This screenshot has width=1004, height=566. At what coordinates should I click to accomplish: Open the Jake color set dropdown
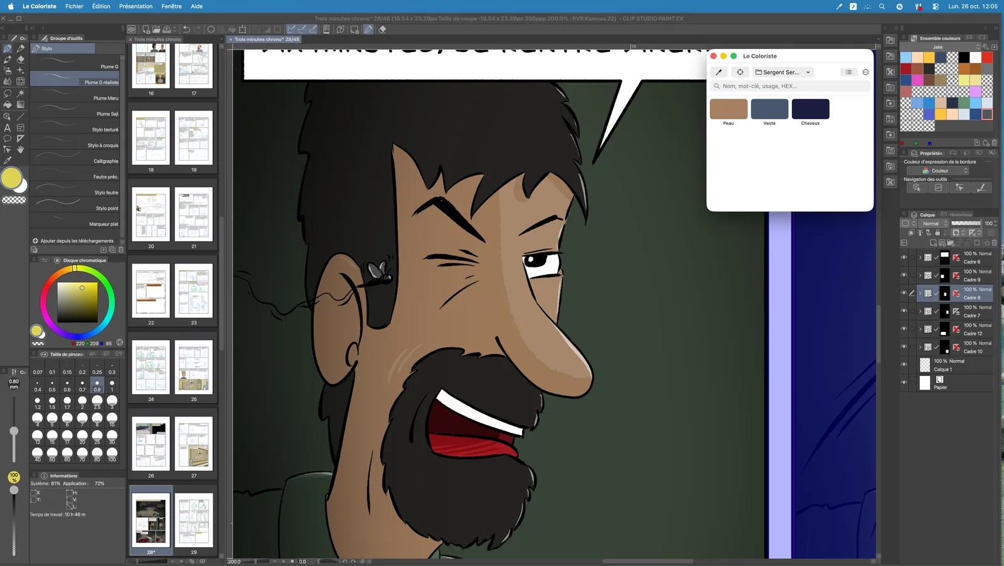click(941, 47)
